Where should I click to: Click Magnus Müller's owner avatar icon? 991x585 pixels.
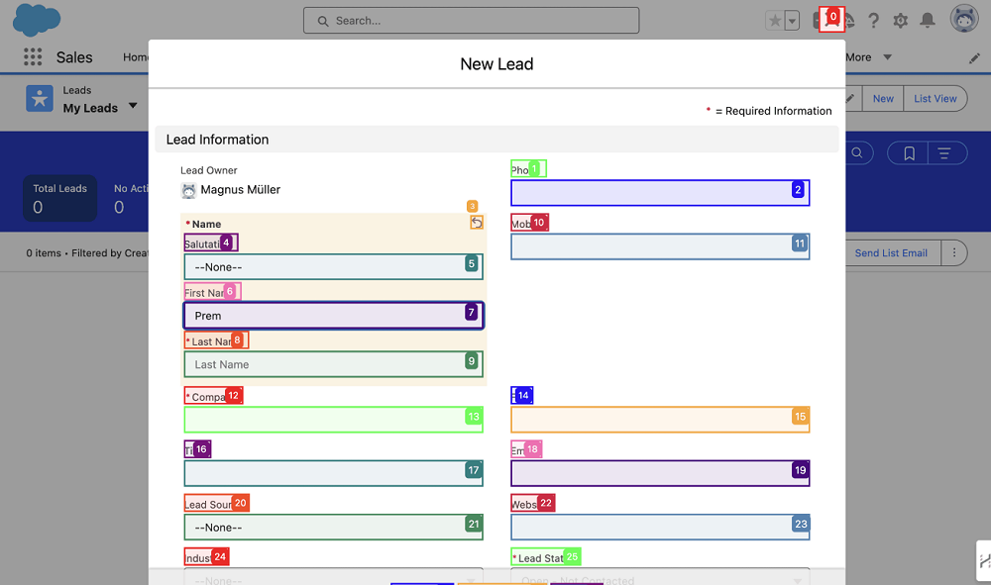click(x=188, y=191)
